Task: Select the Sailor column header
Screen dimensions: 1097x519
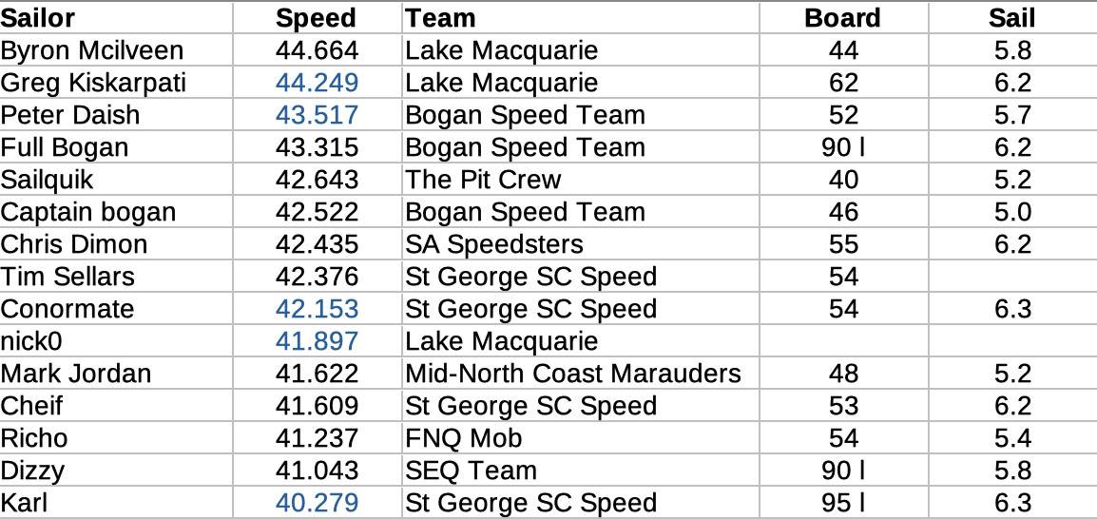Action: click(x=39, y=18)
